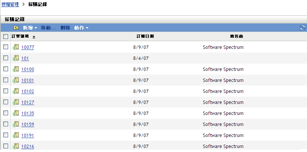307x152 pixels.
Task: Click the 刪除 toolbar item
Action: pos(65,28)
